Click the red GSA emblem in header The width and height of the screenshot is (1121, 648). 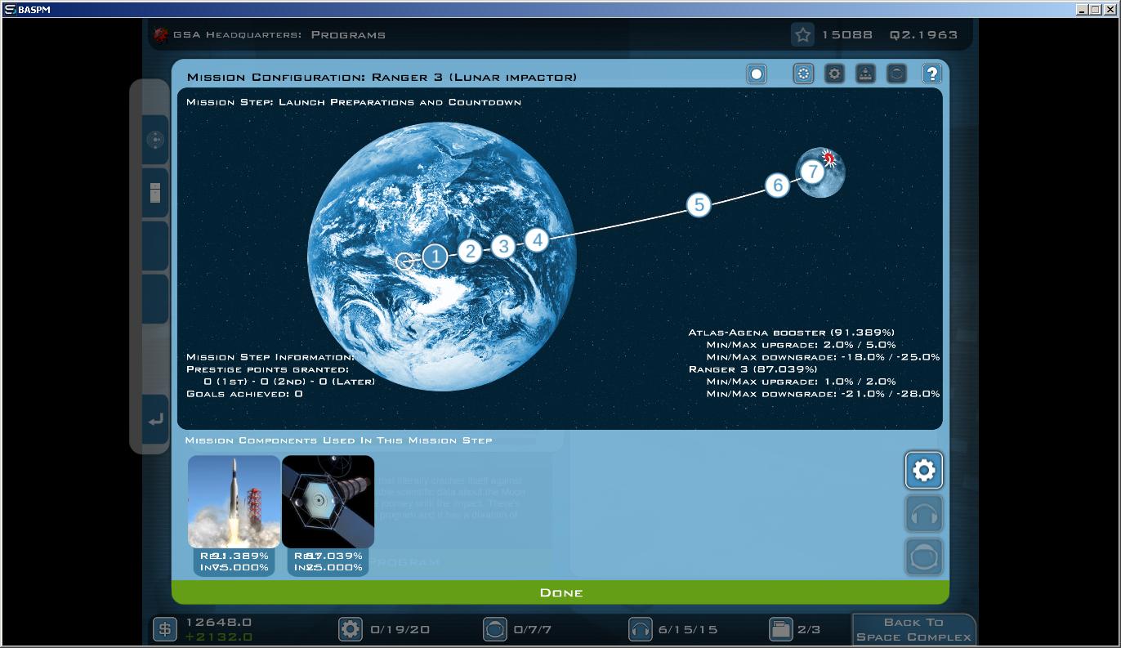click(161, 34)
